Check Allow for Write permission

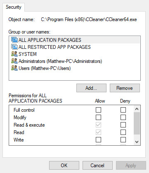98,140
